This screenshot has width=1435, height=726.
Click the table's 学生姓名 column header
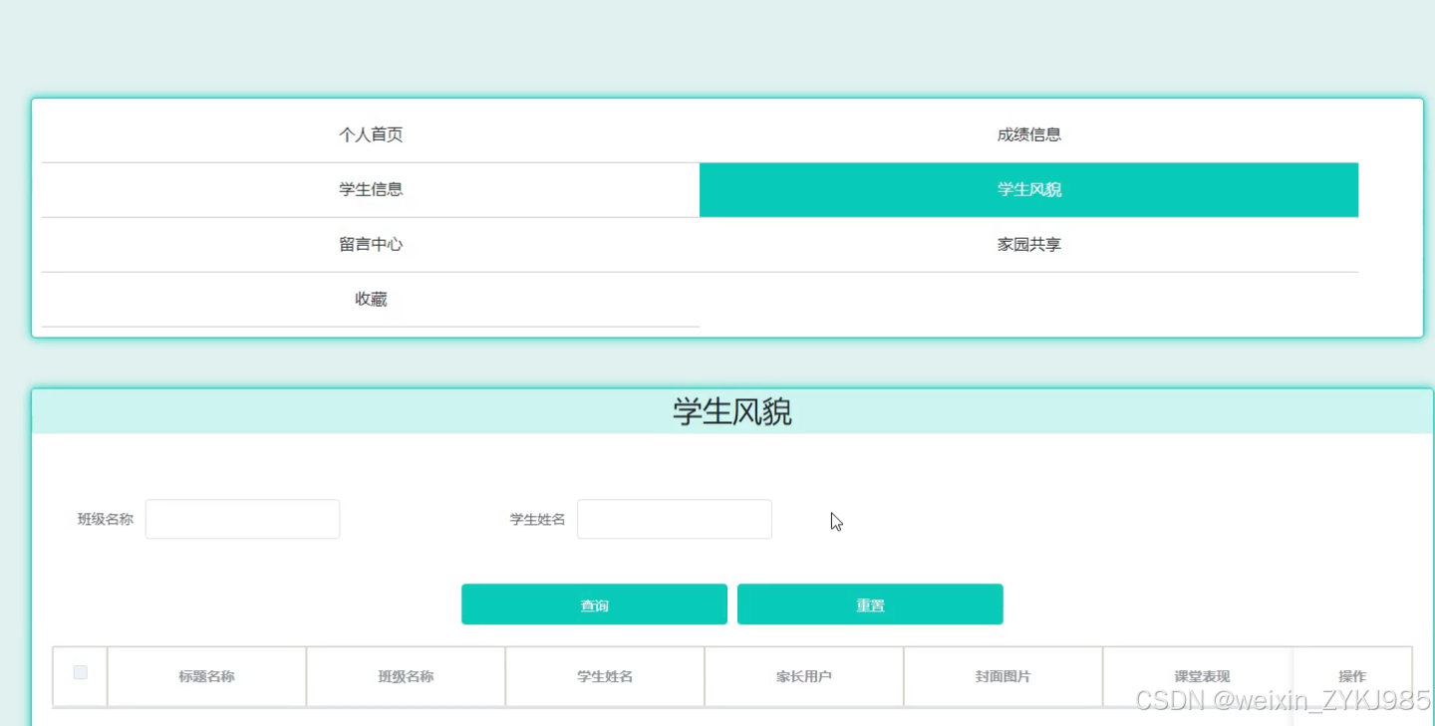pyautogui.click(x=605, y=677)
